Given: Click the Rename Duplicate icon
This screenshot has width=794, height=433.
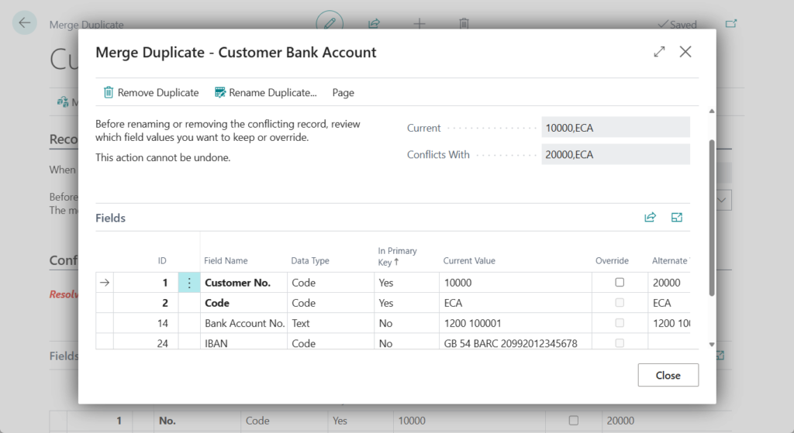Looking at the screenshot, I should (220, 93).
